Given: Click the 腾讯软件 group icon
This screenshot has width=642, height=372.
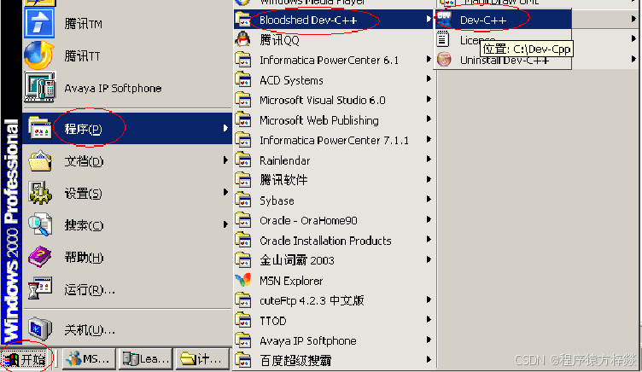Looking at the screenshot, I should pos(243,180).
